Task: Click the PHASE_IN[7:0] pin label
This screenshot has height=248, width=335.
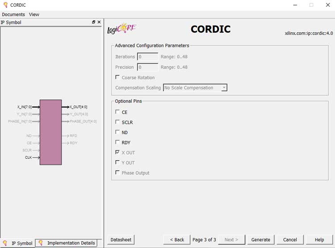Action: [x=20, y=122]
